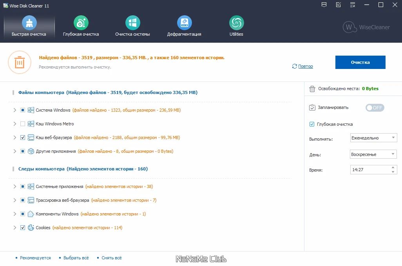Click the Повтор rescan link
Screen dimensions: 402x266
click(x=305, y=66)
